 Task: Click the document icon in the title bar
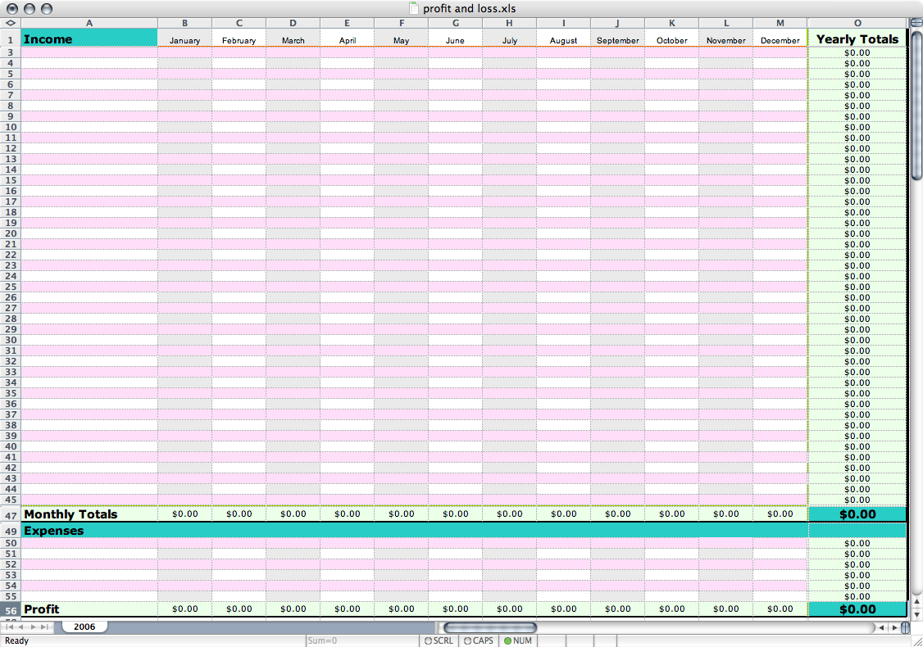point(414,8)
